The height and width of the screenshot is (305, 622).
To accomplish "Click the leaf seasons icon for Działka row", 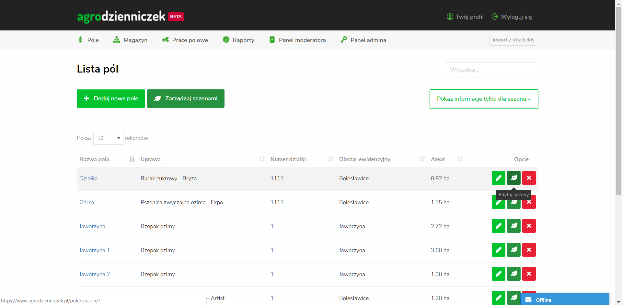I will [513, 178].
